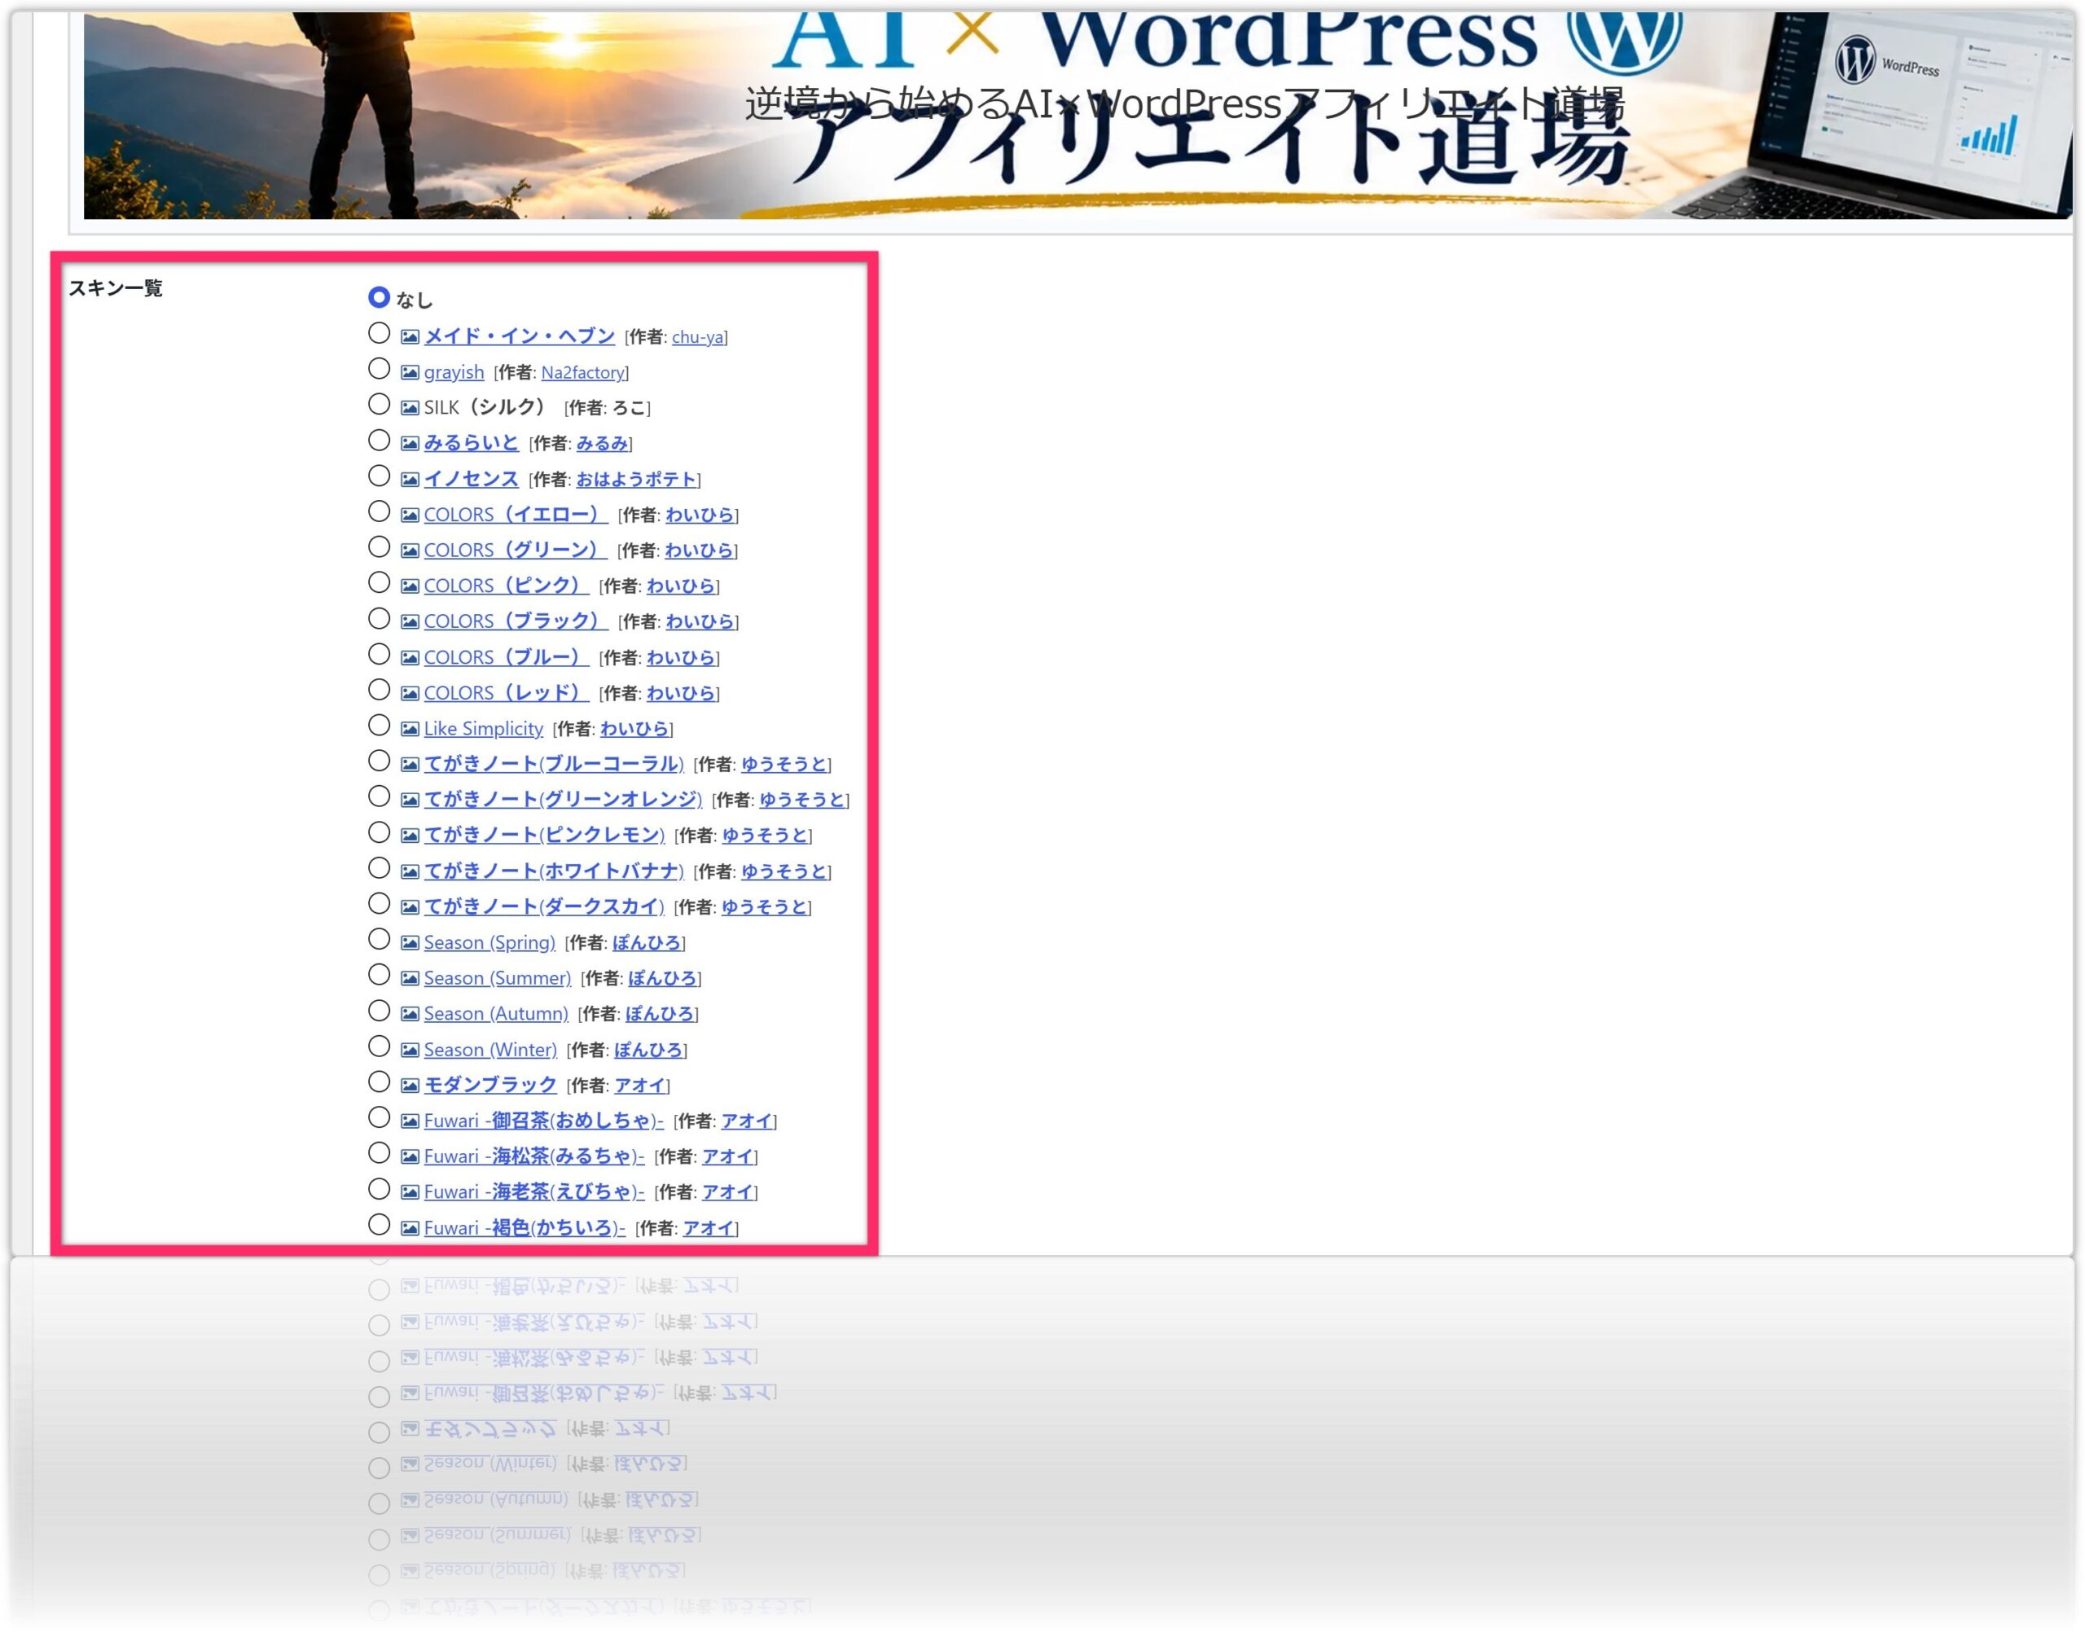Select Fuwari -褐色(かちいろ)- radio button

pyautogui.click(x=379, y=1226)
